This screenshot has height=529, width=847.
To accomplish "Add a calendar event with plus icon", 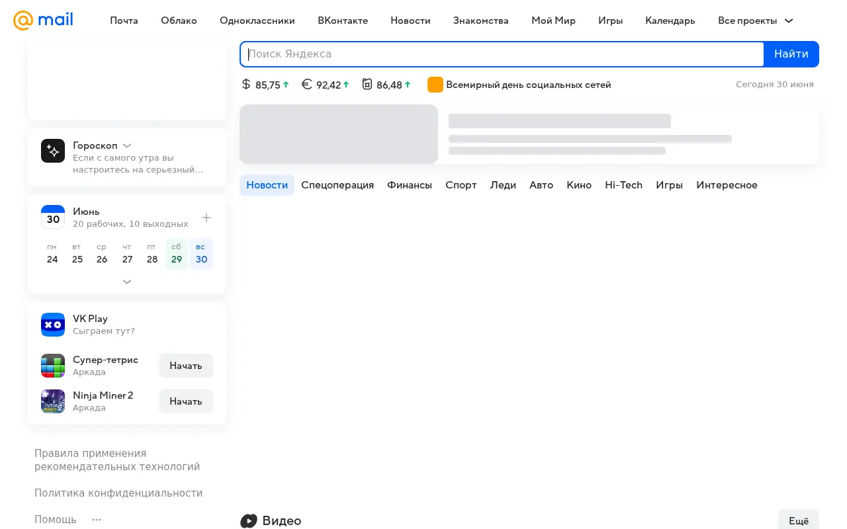I will pyautogui.click(x=206, y=218).
